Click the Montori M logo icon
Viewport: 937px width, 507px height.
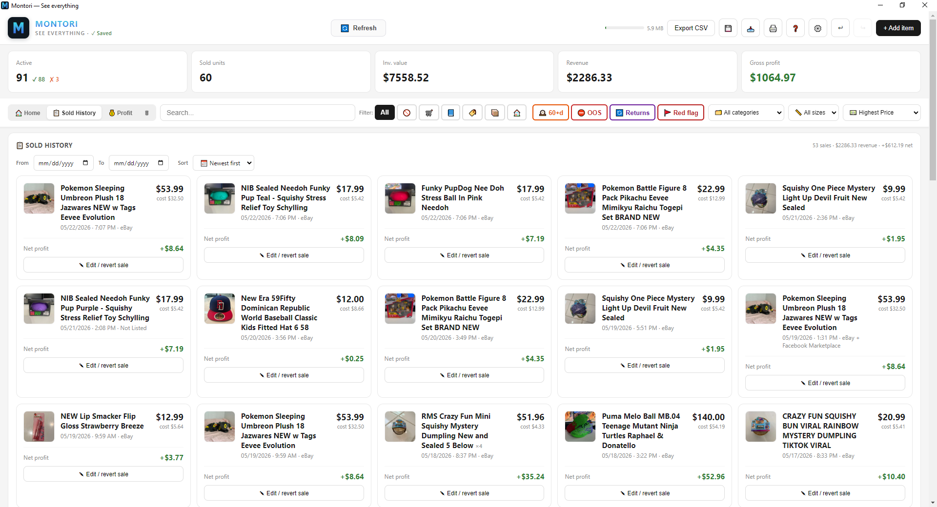19,28
